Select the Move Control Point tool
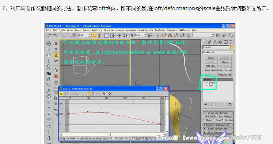The image size is (273, 144). tap(89, 94)
